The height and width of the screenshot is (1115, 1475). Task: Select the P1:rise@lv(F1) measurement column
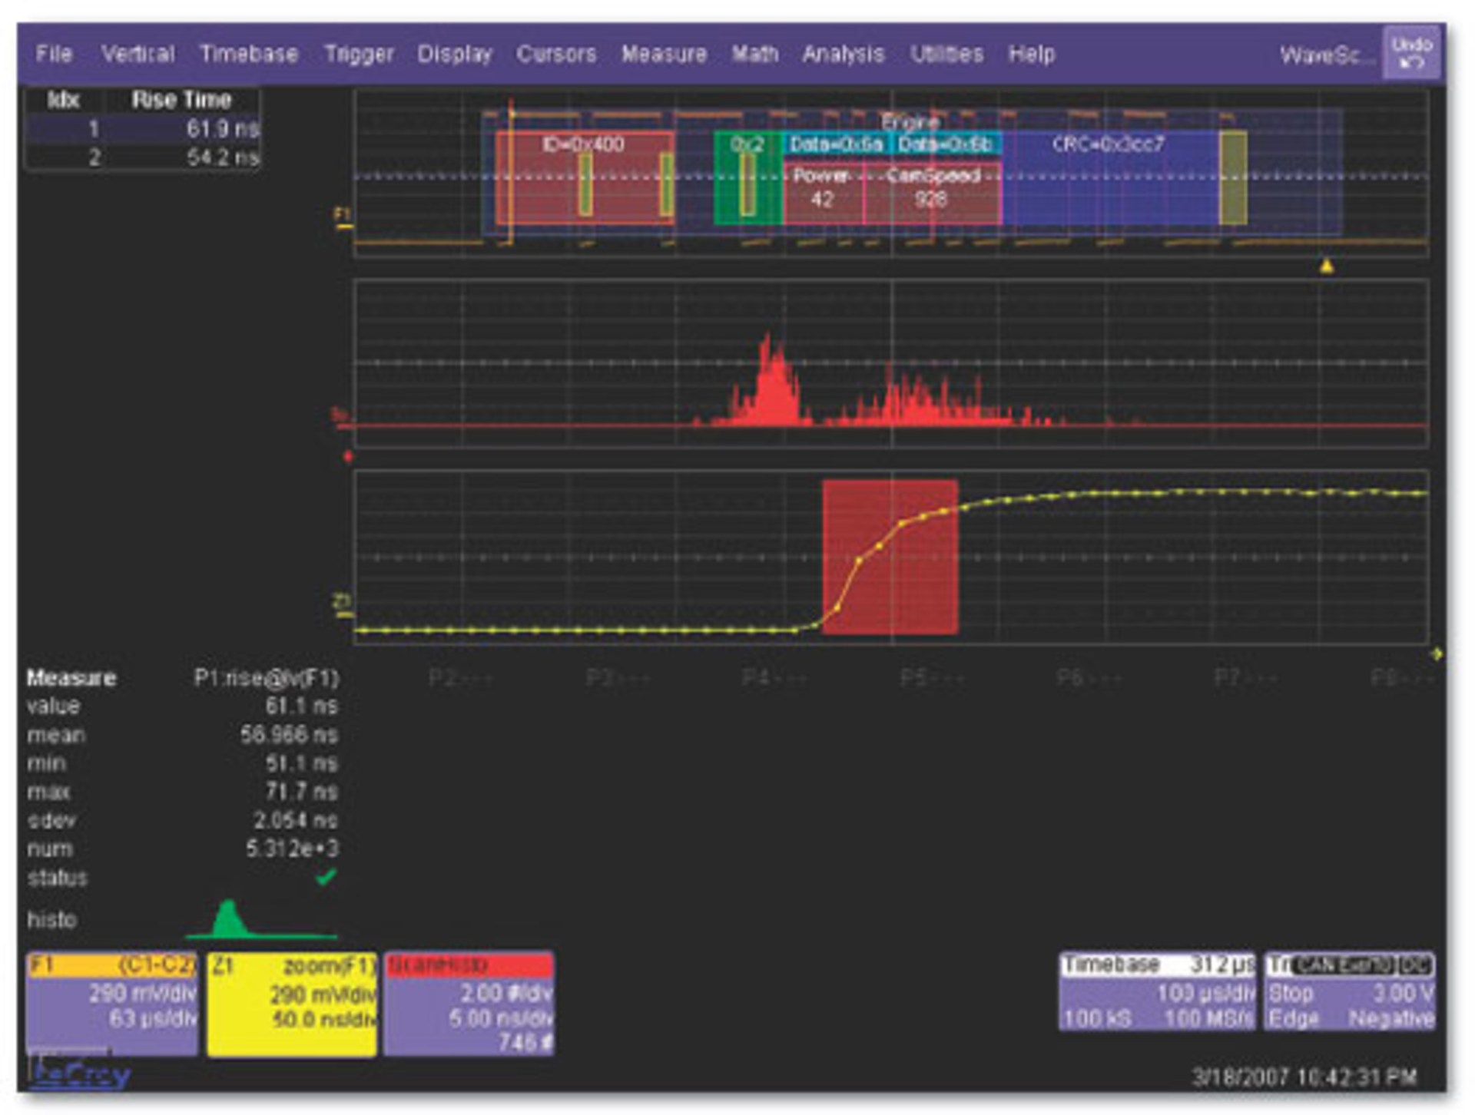[265, 678]
